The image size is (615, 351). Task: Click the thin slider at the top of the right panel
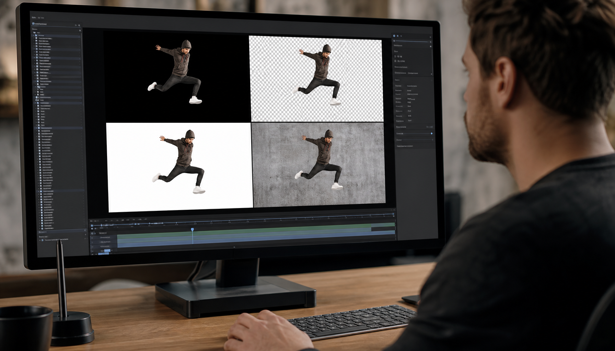412,41
